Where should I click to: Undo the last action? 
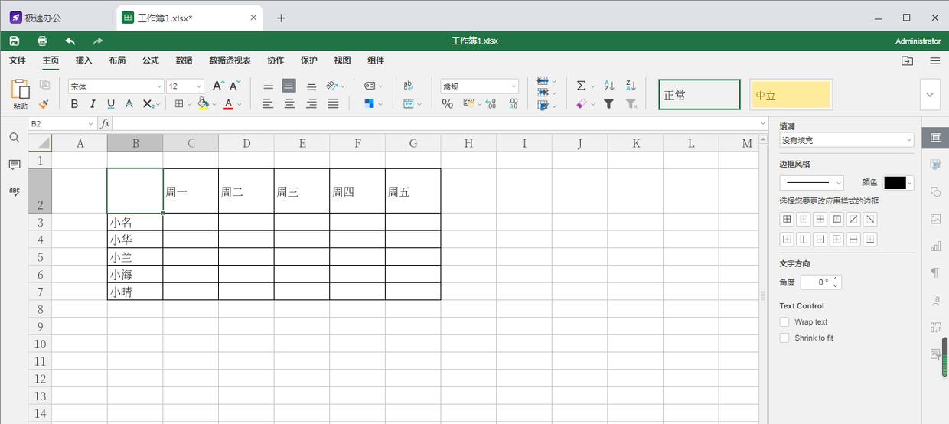(x=70, y=41)
